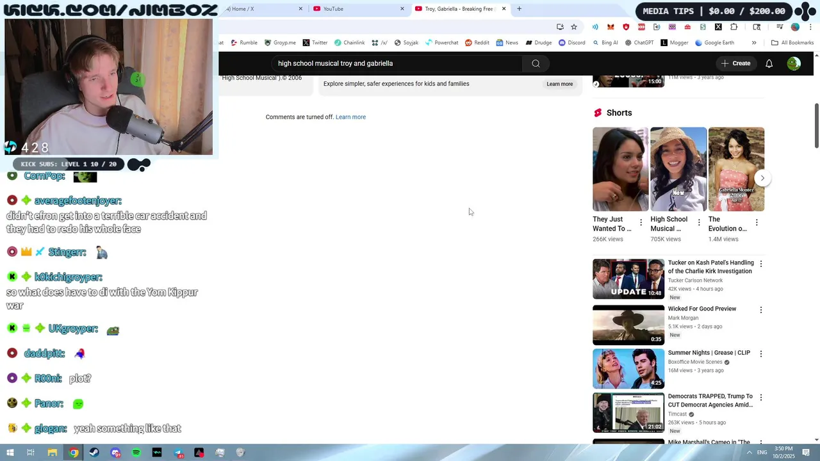Expand the hidden bookmarks overflow chevron
This screenshot has width=820, height=461.
[754, 43]
